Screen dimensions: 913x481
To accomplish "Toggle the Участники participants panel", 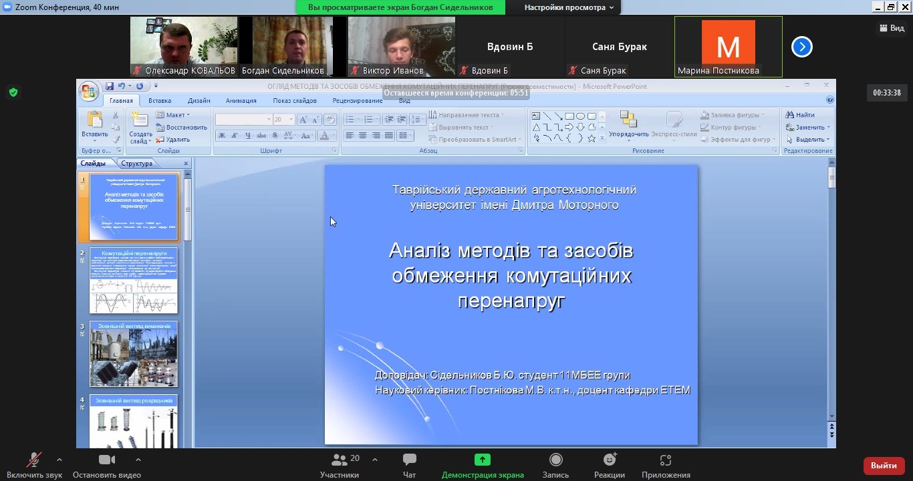I will point(340,466).
